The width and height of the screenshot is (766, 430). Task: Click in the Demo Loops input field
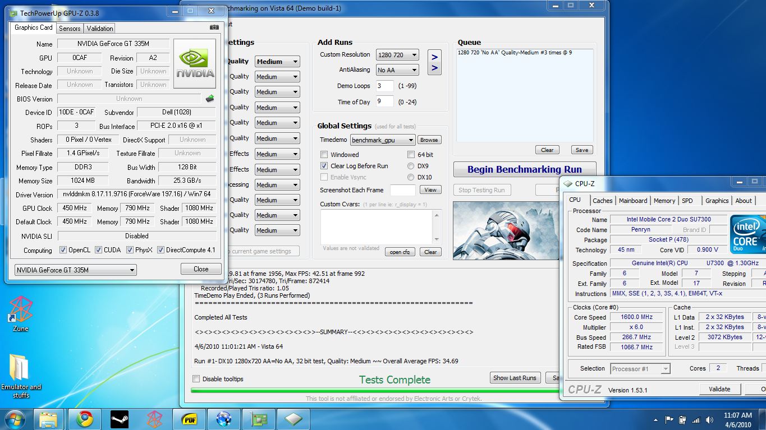coord(385,86)
